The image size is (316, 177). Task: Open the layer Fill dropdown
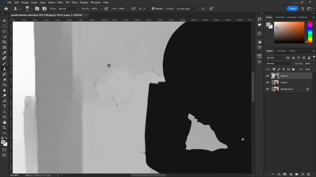(313, 69)
